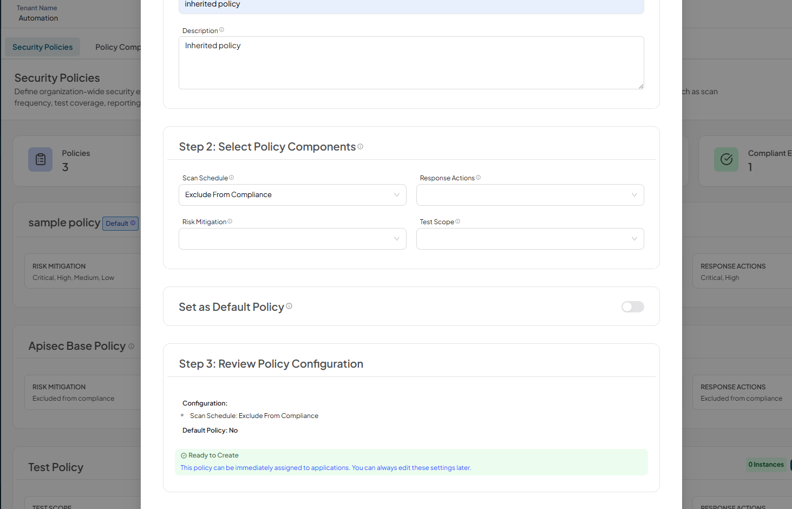Image resolution: width=792 pixels, height=509 pixels.
Task: Click the Default badge on sample policy
Action: (x=120, y=224)
